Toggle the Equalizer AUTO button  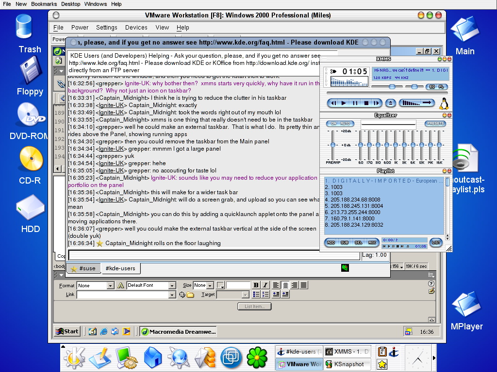(x=345, y=124)
